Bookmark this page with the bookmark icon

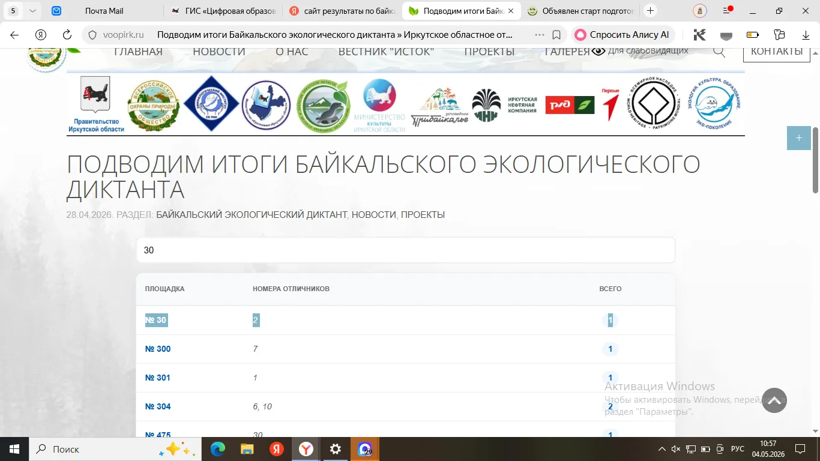click(556, 35)
